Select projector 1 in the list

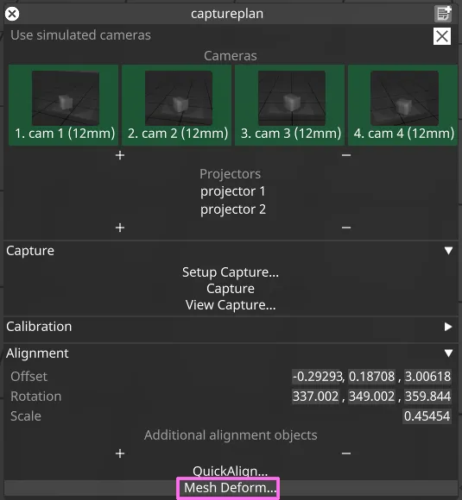point(233,191)
